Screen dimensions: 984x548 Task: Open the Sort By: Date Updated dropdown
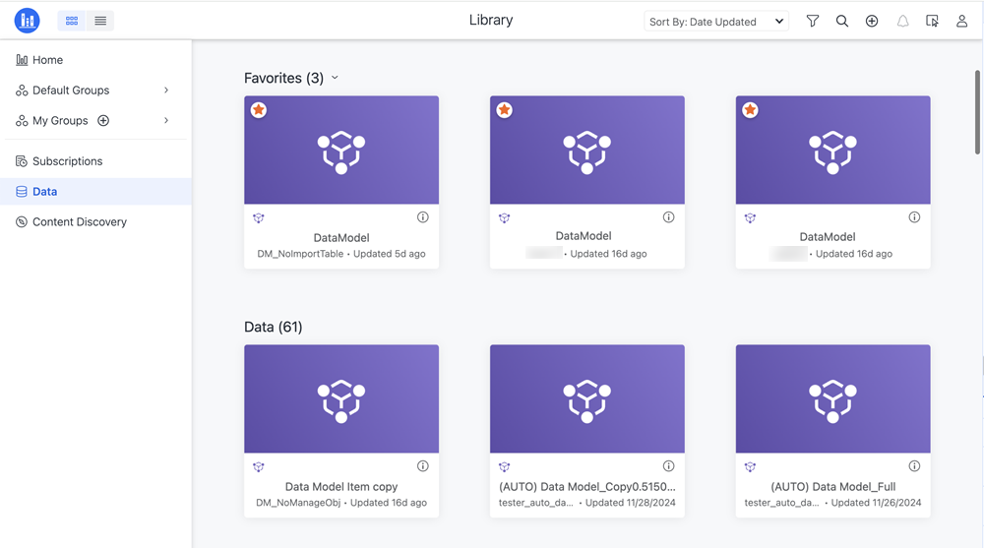(716, 22)
